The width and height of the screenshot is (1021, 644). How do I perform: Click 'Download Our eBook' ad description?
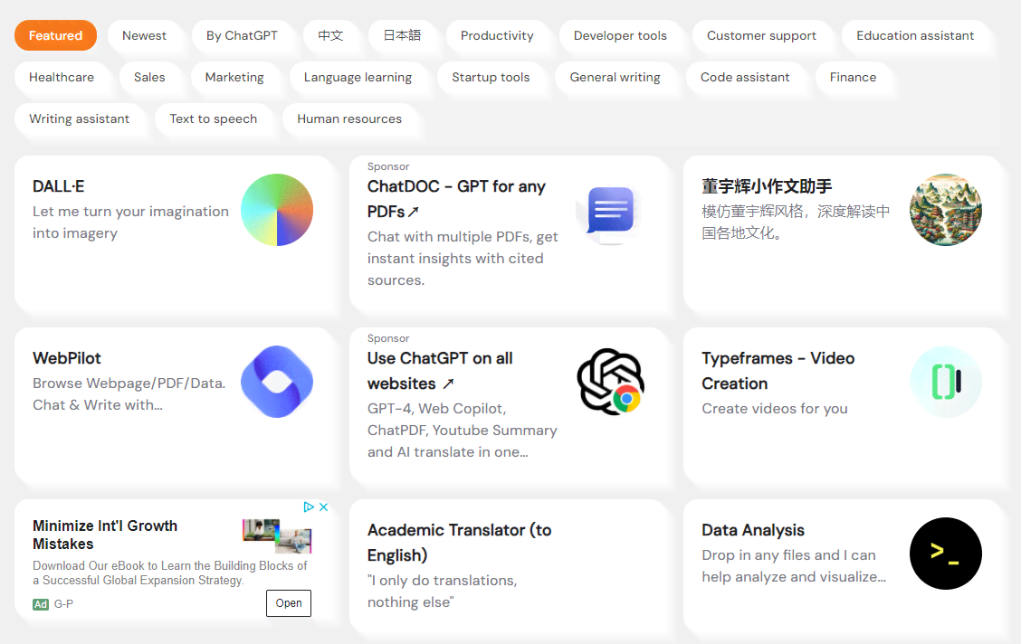pyautogui.click(x=170, y=573)
